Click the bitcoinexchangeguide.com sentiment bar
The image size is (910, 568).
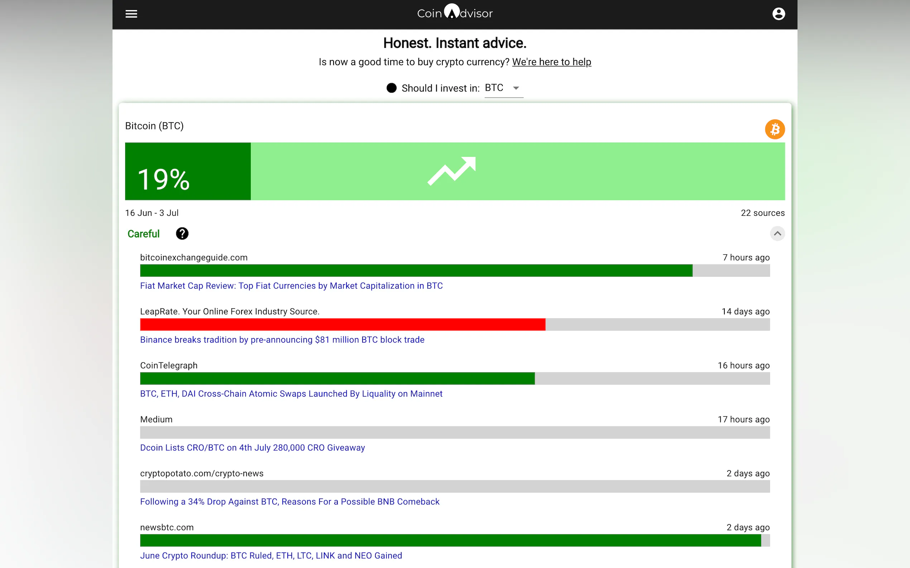[x=455, y=270]
